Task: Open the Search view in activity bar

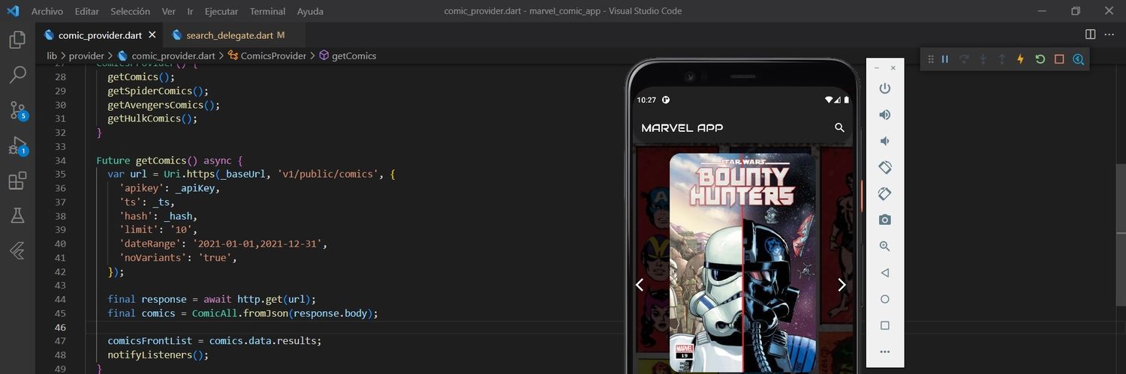Action: tap(17, 75)
